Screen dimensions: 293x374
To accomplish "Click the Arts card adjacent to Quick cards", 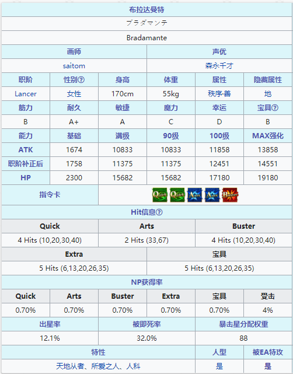I will (x=195, y=195).
